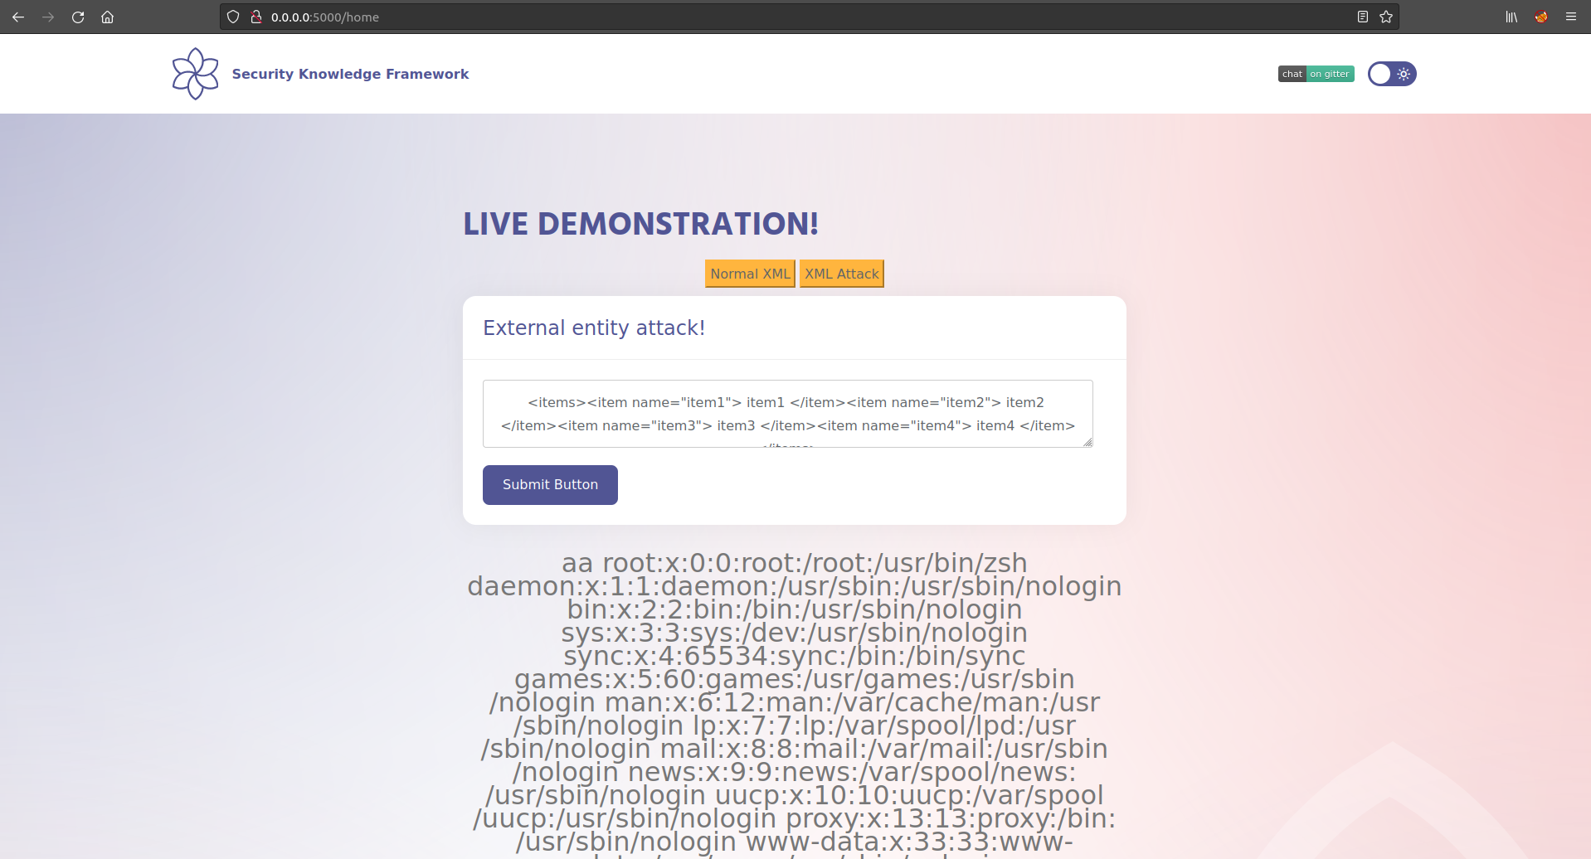Image resolution: width=1591 pixels, height=859 pixels.
Task: Toggle reader view in address bar
Action: (1362, 17)
